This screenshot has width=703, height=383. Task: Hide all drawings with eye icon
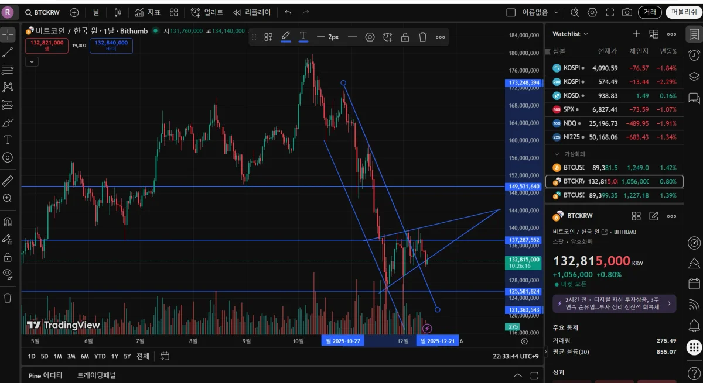[x=8, y=274]
